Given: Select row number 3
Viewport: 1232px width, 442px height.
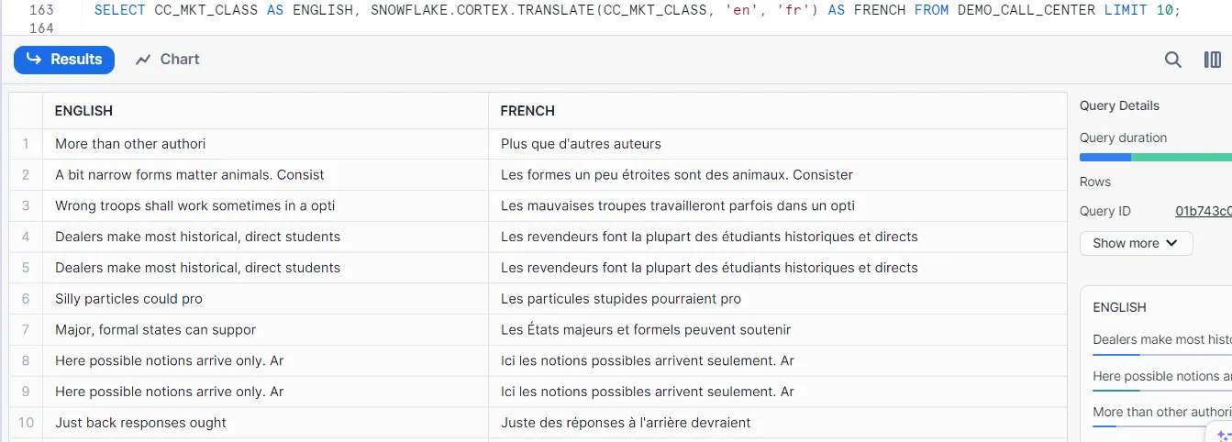Looking at the screenshot, I should click(x=26, y=205).
